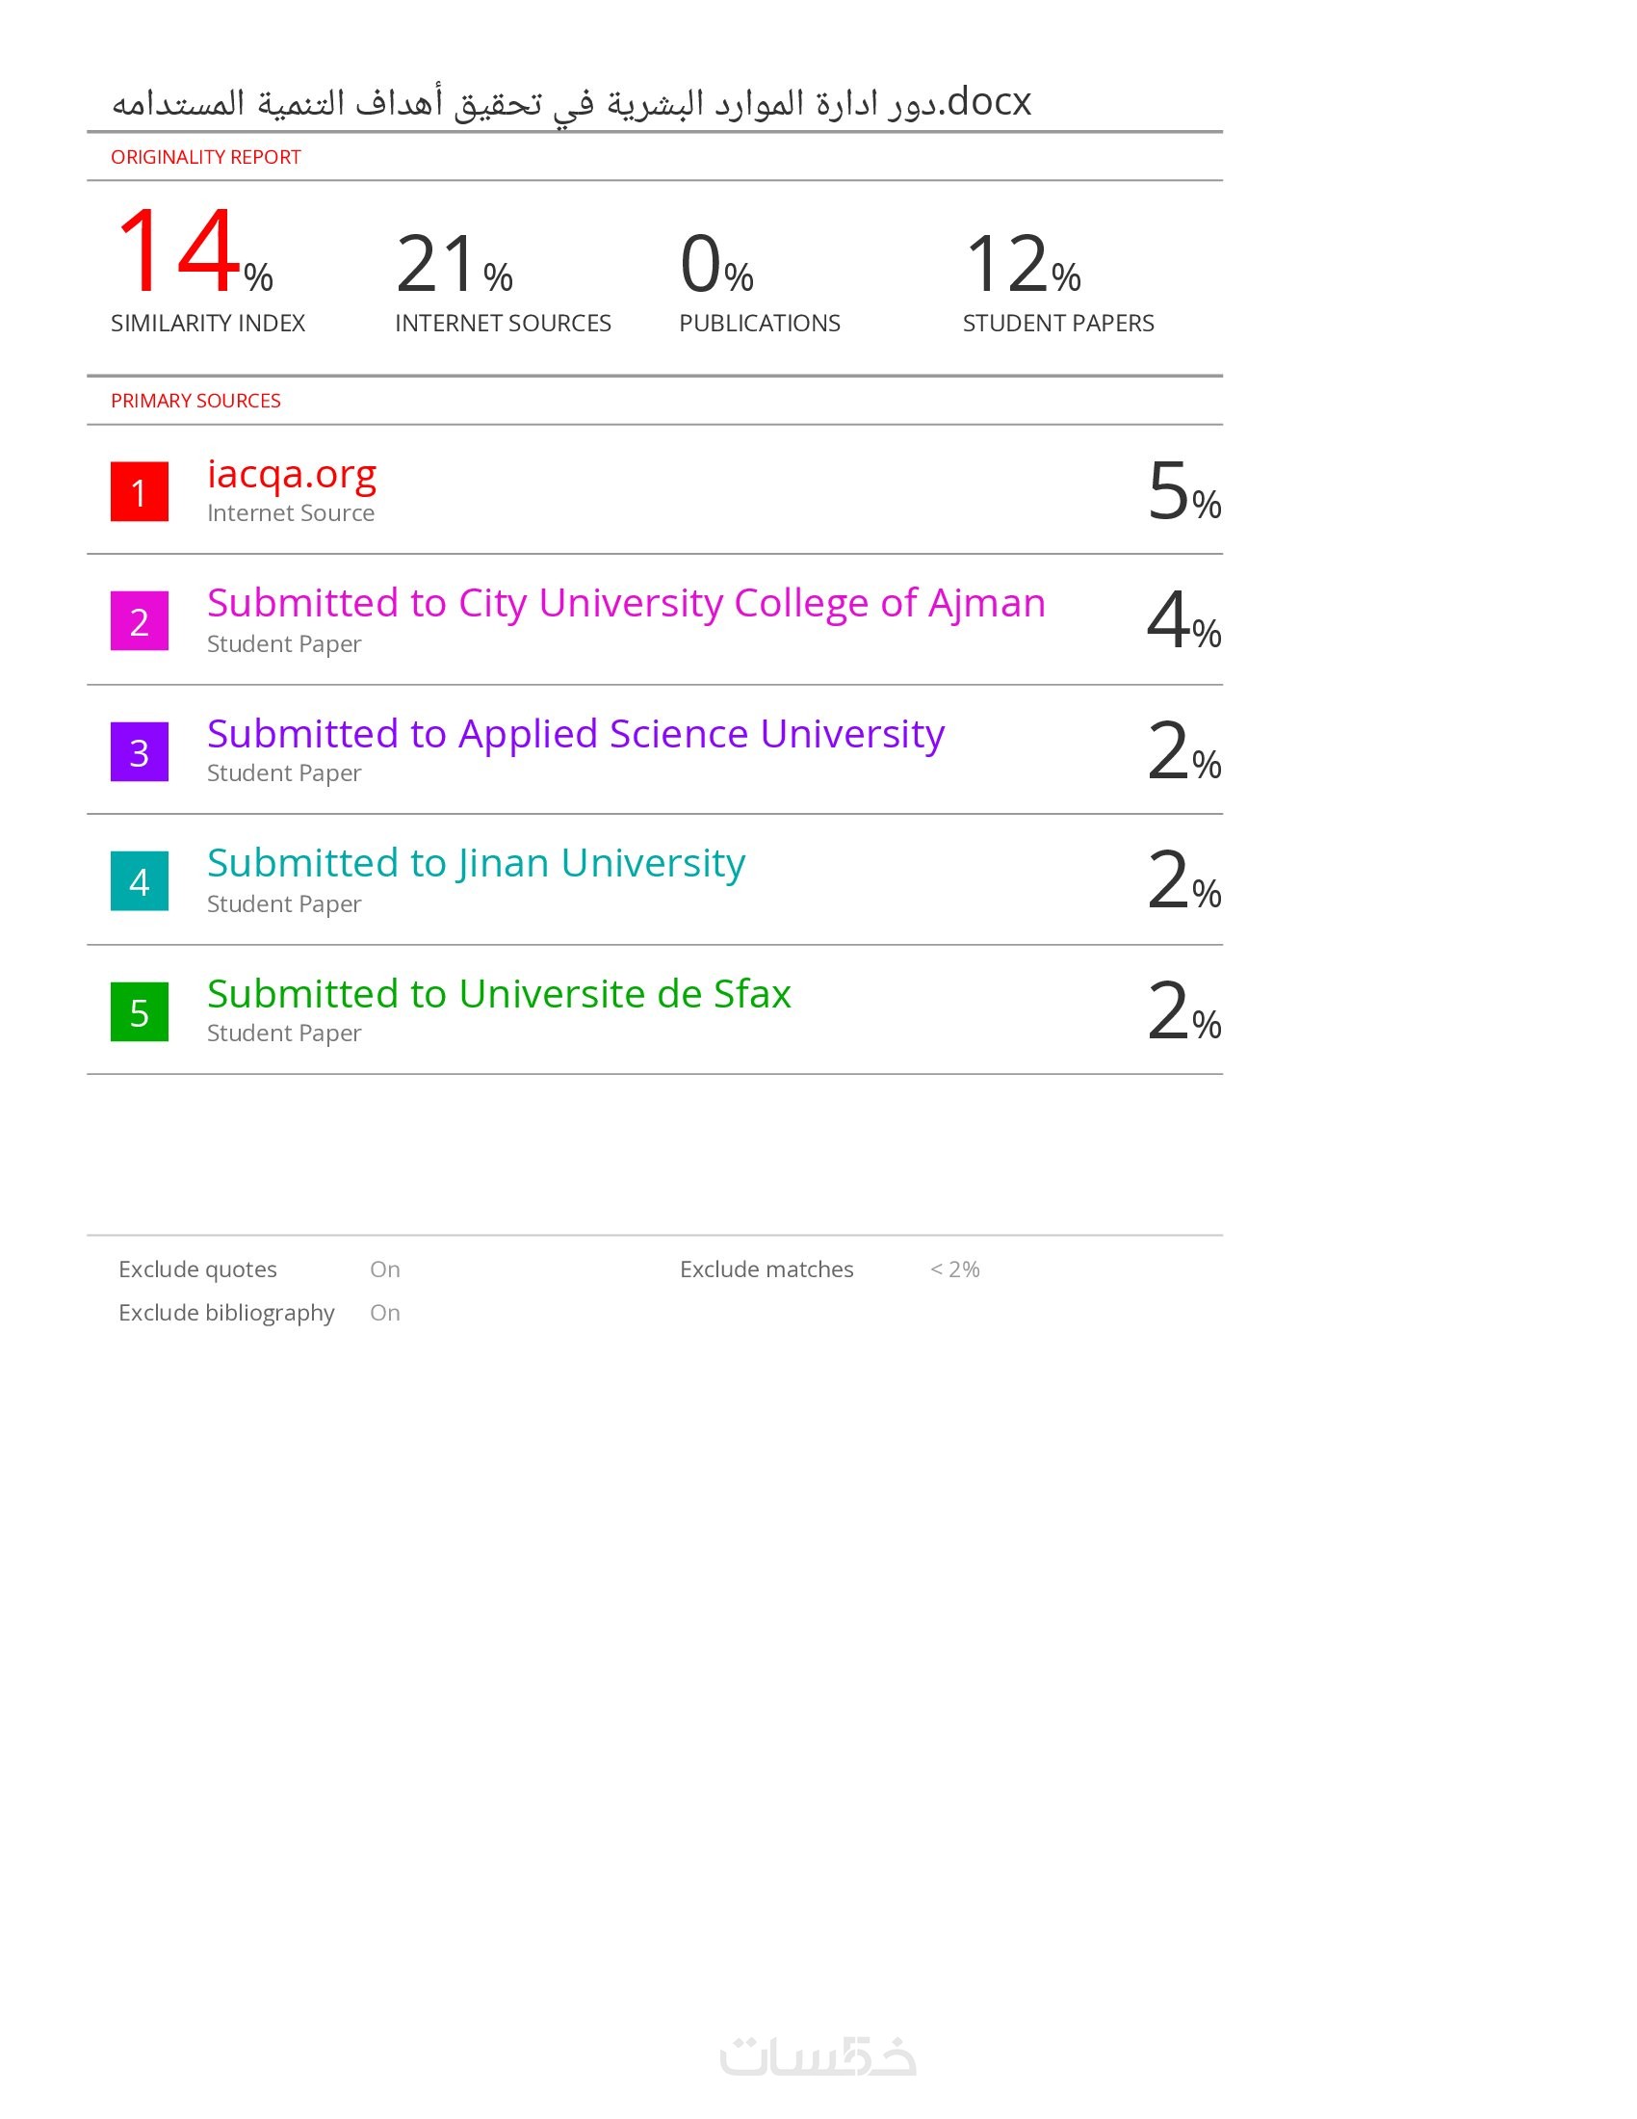Click the 12% student papers figure
Image resolution: width=1637 pixels, height=2119 pixels.
[x=1021, y=264]
